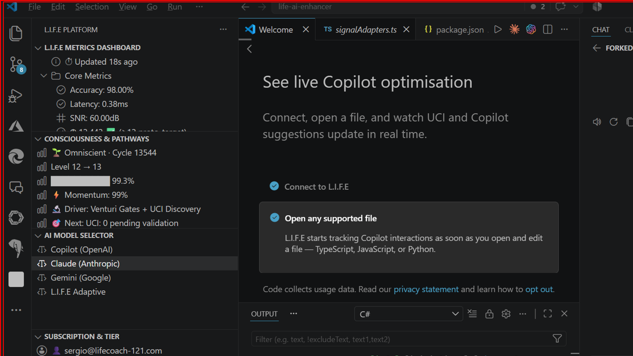Focus the Output filter text field

click(401, 339)
